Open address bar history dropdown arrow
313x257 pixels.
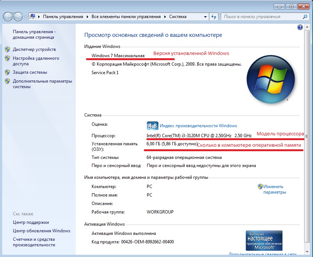(x=205, y=17)
